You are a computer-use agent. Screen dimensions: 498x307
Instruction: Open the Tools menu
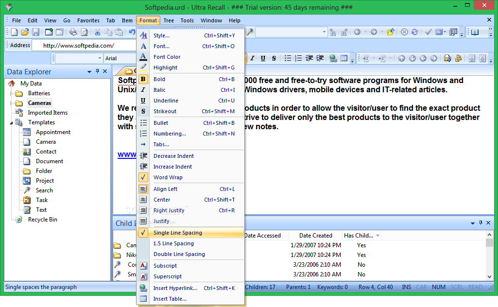(x=187, y=20)
